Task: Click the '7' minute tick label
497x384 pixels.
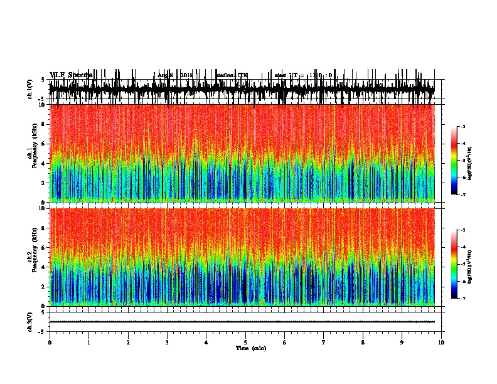Action: (x=324, y=343)
